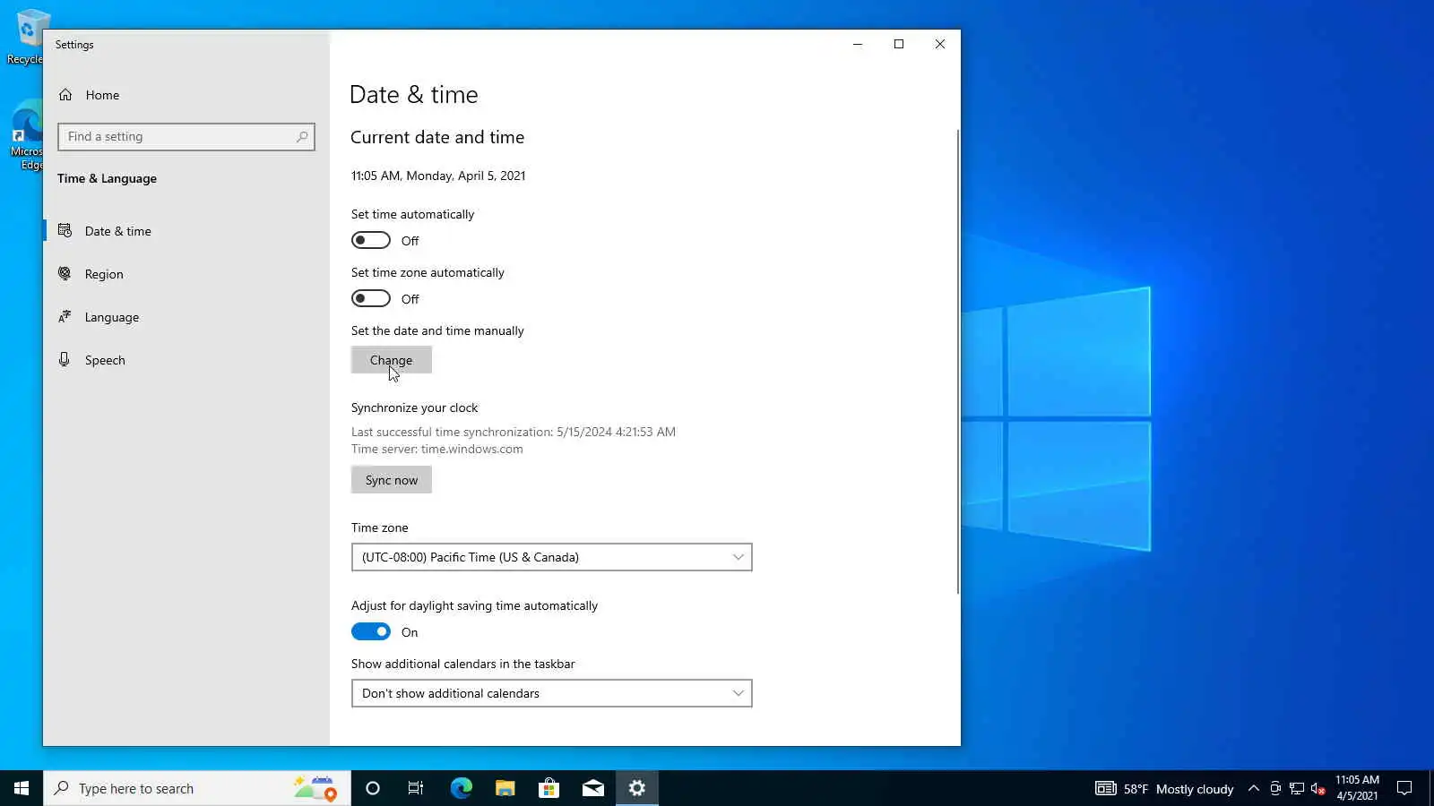Close the Settings window

pos(940,44)
